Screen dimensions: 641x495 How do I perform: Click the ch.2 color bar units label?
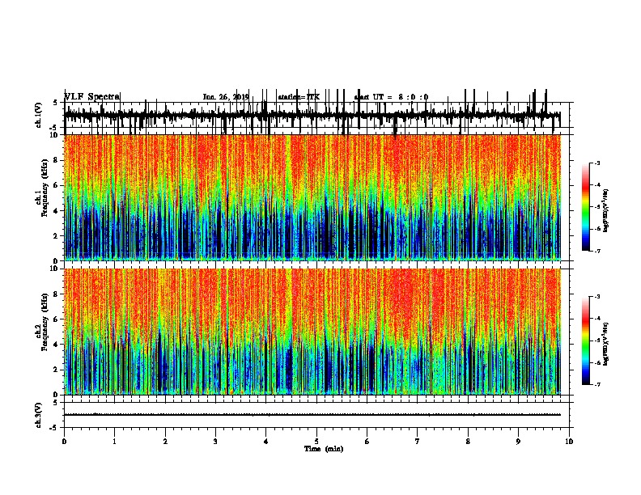point(605,345)
